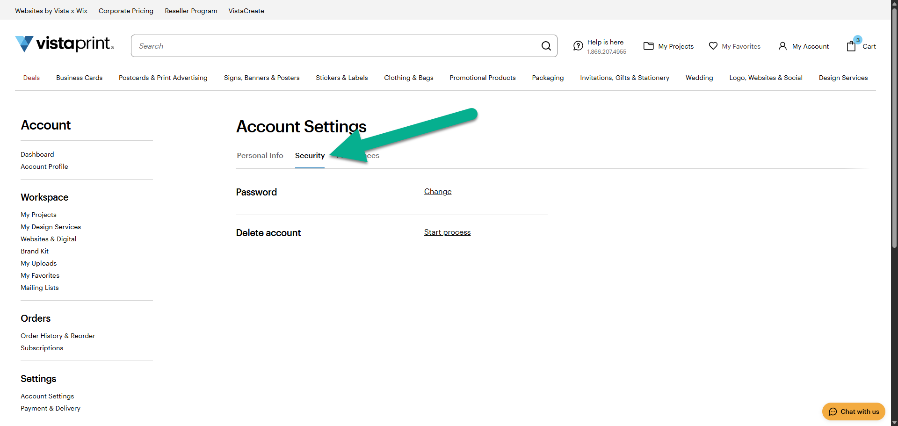Viewport: 898px width, 426px height.
Task: Open Brand Kit in sidebar
Action: [35, 251]
